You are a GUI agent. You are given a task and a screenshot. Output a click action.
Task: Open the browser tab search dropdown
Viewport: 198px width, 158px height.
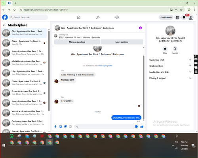[x=3, y=3]
